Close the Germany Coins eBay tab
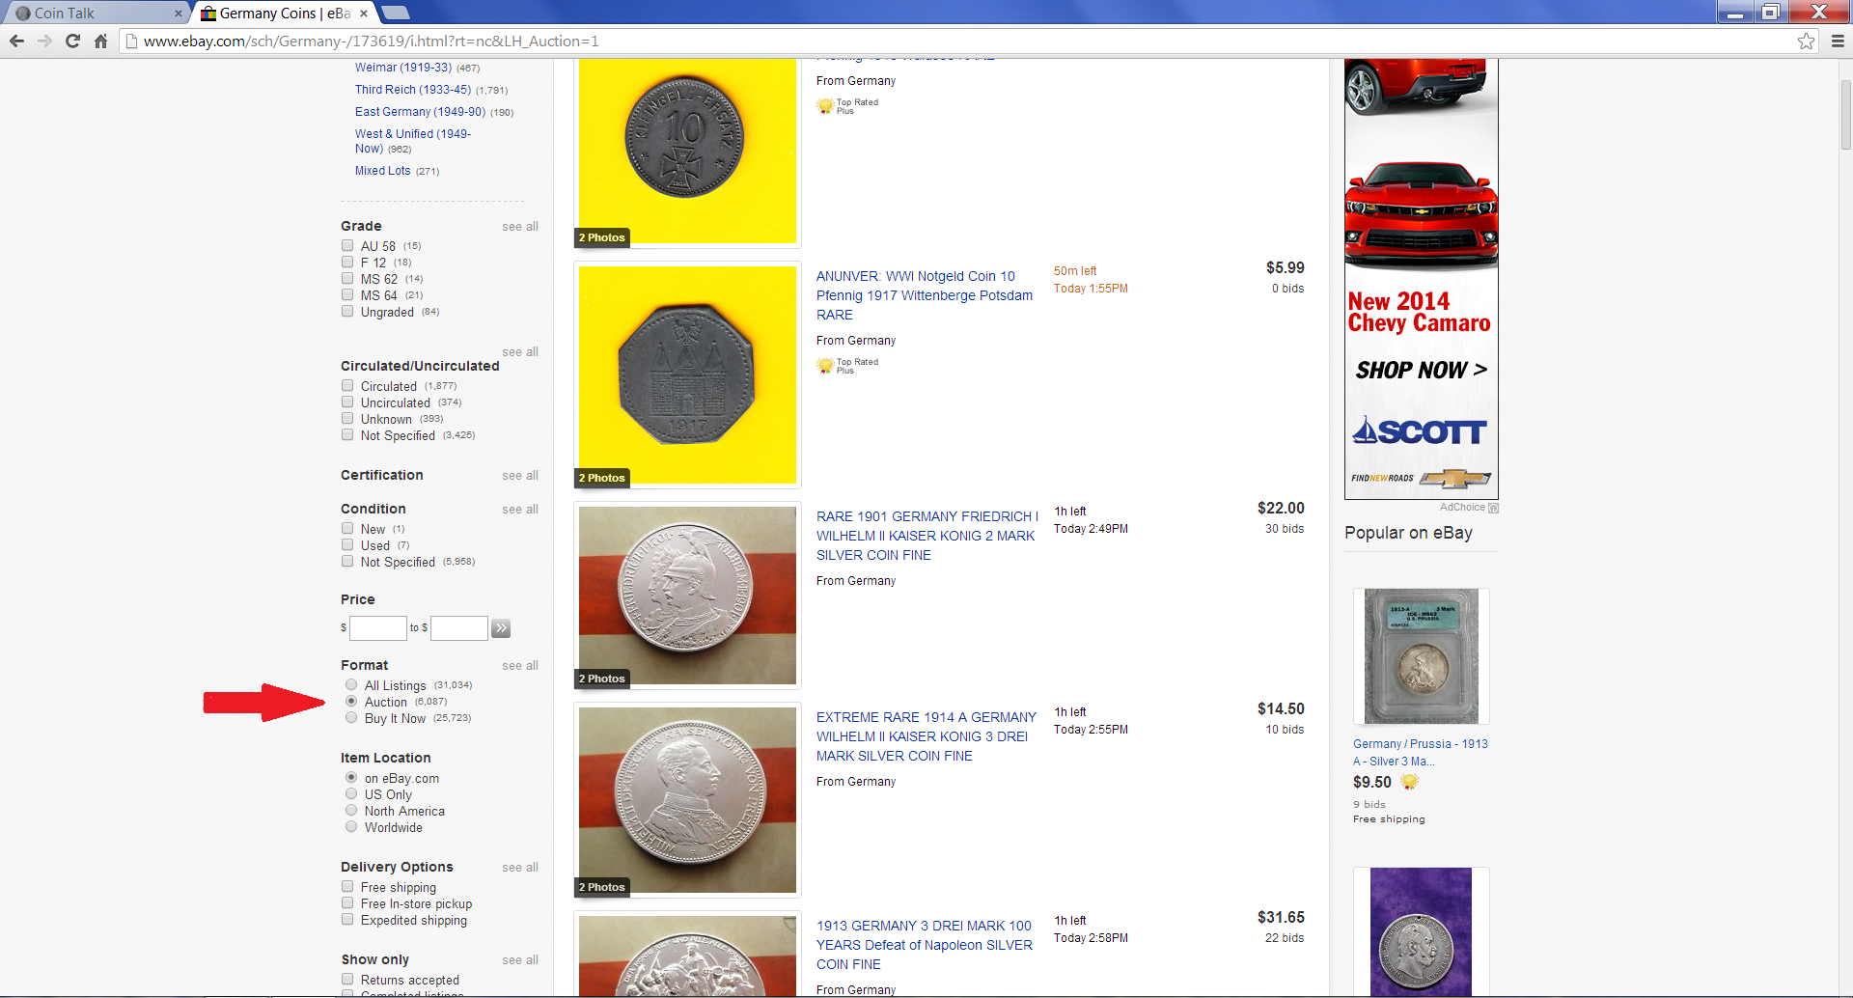 [x=364, y=14]
